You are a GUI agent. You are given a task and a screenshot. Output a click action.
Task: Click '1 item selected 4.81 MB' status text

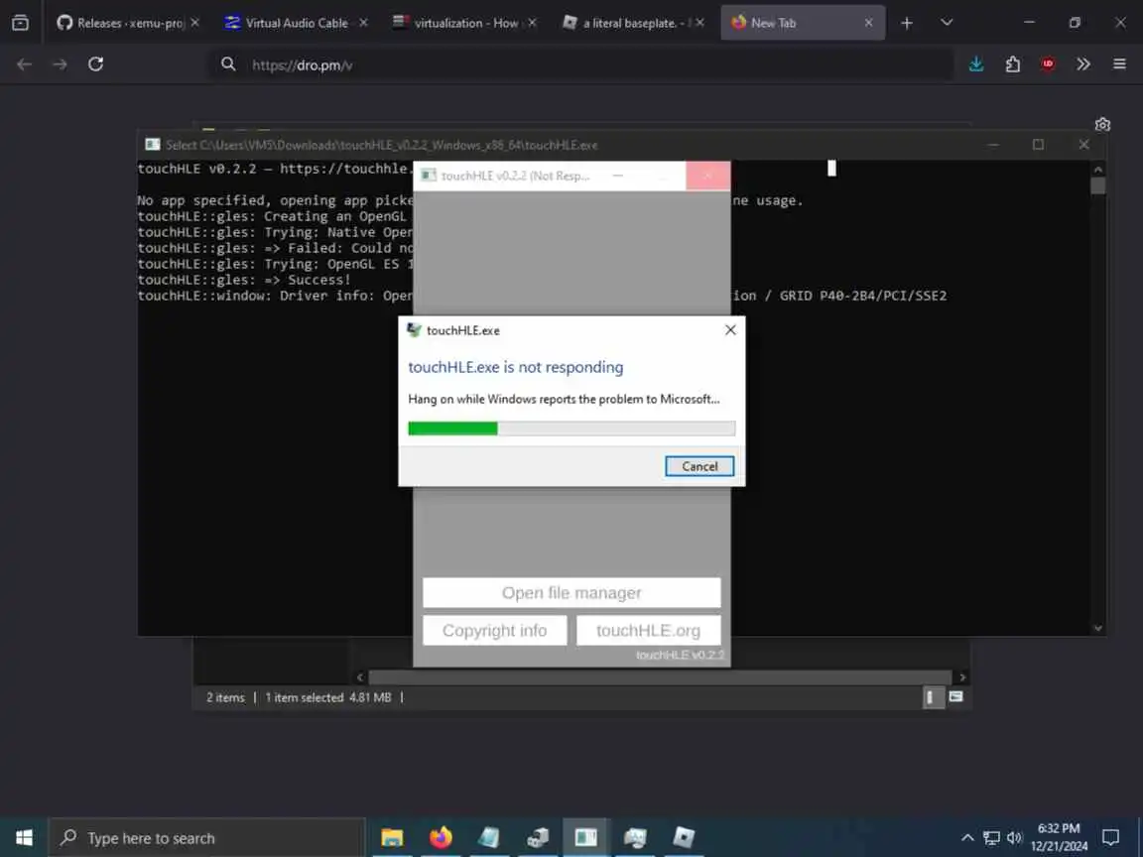[328, 697]
